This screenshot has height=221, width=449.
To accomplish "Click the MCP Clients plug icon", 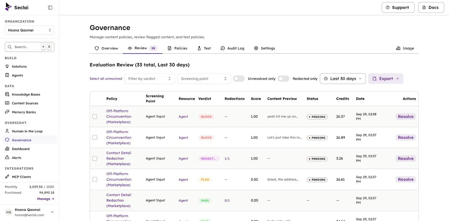I will pos(7,177).
